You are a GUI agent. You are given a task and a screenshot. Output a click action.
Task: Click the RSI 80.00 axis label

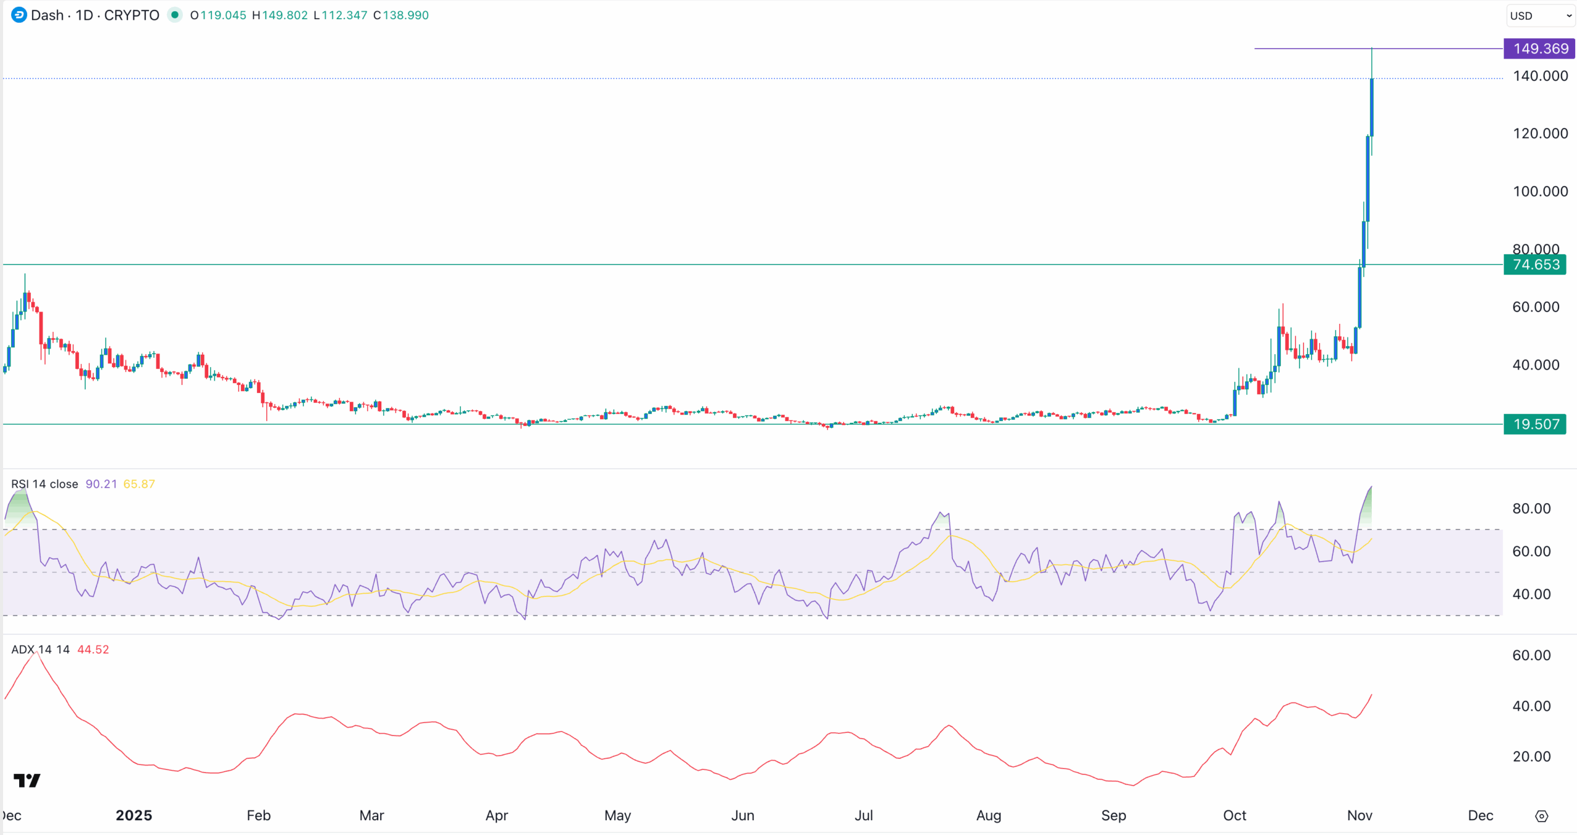tap(1531, 509)
